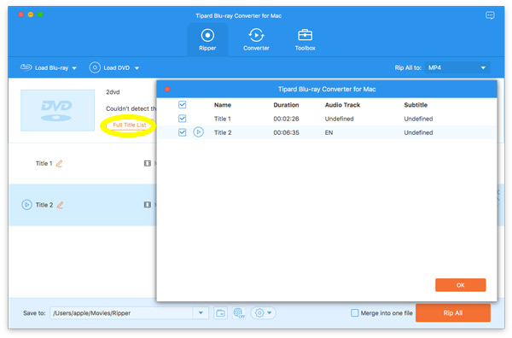The height and width of the screenshot is (338, 512).
Task: Open the Toolbox tab
Action: 305,39
